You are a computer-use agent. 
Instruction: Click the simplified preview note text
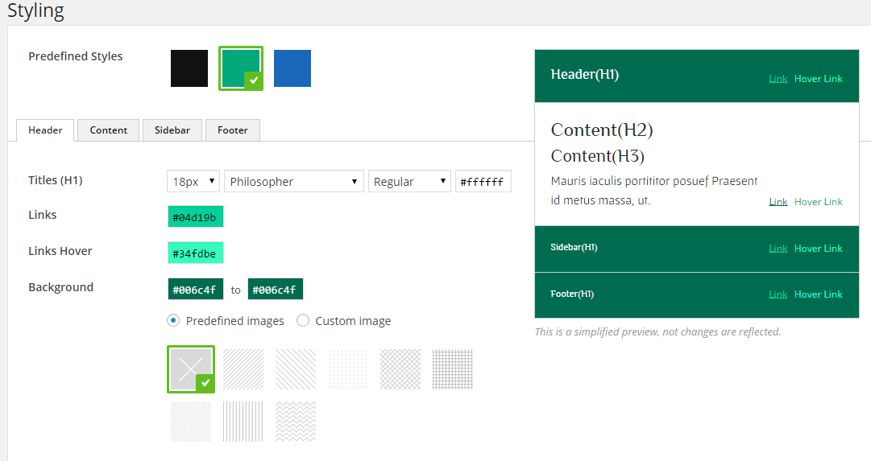(x=657, y=331)
